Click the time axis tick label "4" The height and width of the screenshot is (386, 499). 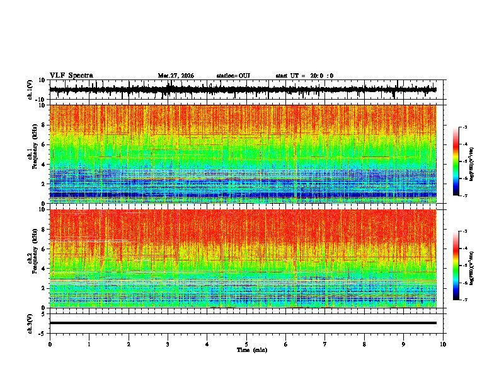click(207, 344)
